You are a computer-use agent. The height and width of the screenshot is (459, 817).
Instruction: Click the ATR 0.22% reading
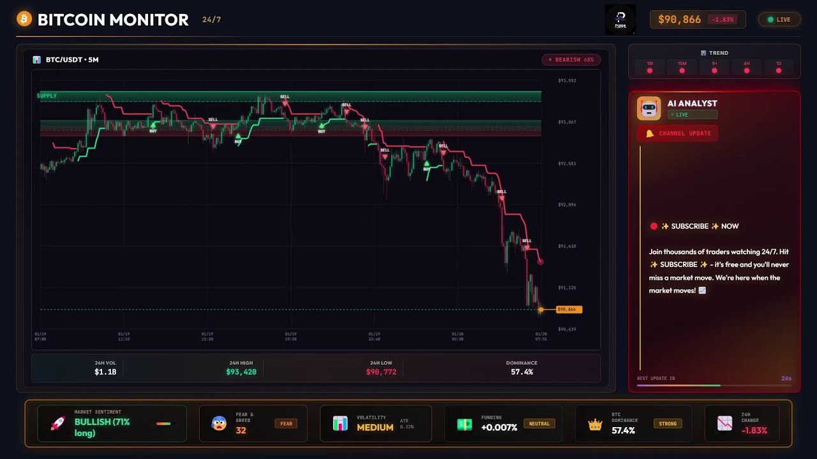pos(407,424)
